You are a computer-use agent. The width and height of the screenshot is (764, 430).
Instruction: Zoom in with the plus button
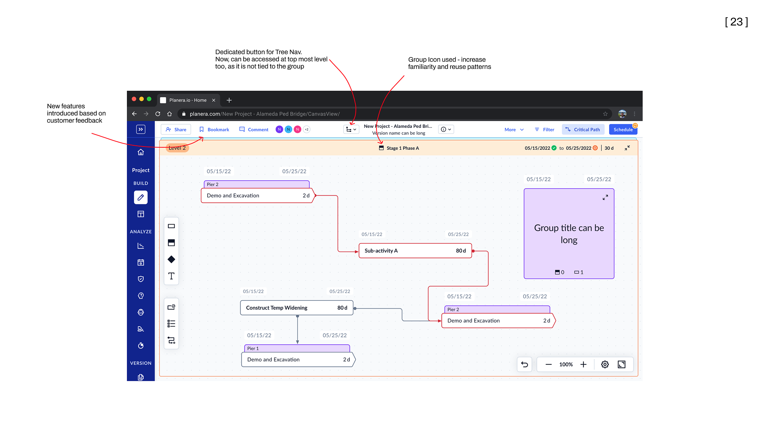583,364
